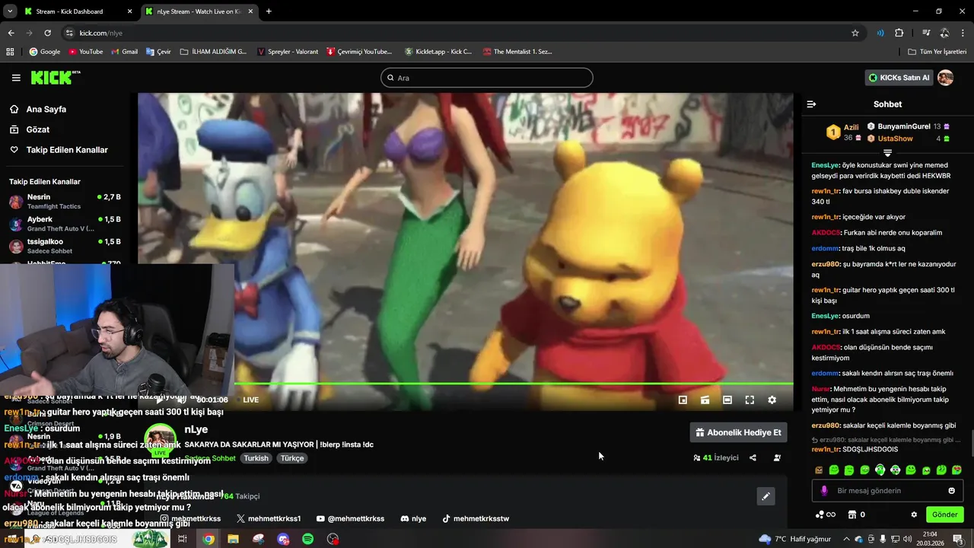Insert the heart-eyes green emote
The width and height of the screenshot is (974, 548).
coord(956,470)
